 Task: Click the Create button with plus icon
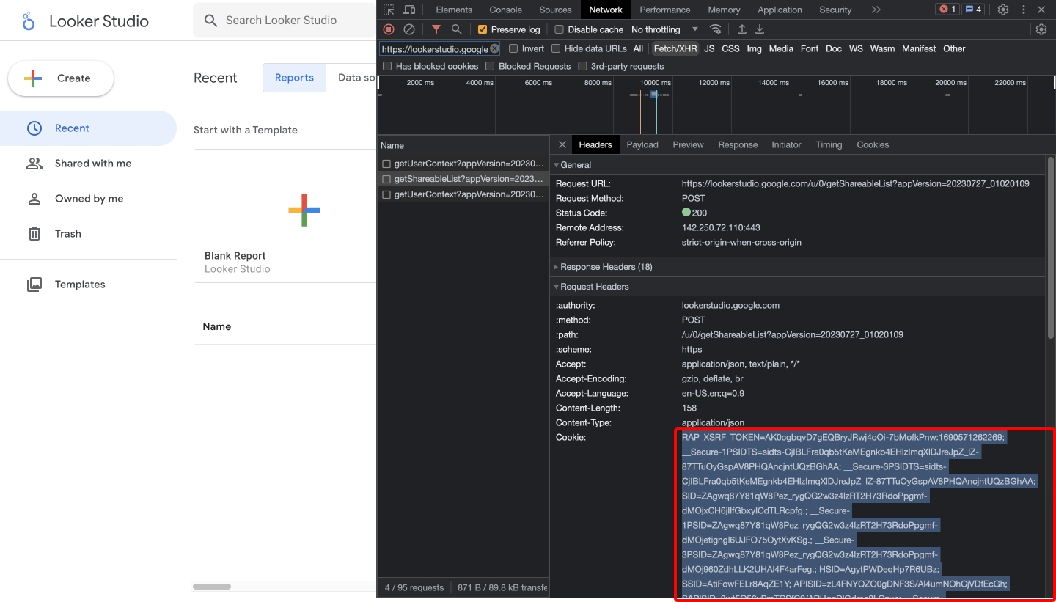[x=61, y=78]
